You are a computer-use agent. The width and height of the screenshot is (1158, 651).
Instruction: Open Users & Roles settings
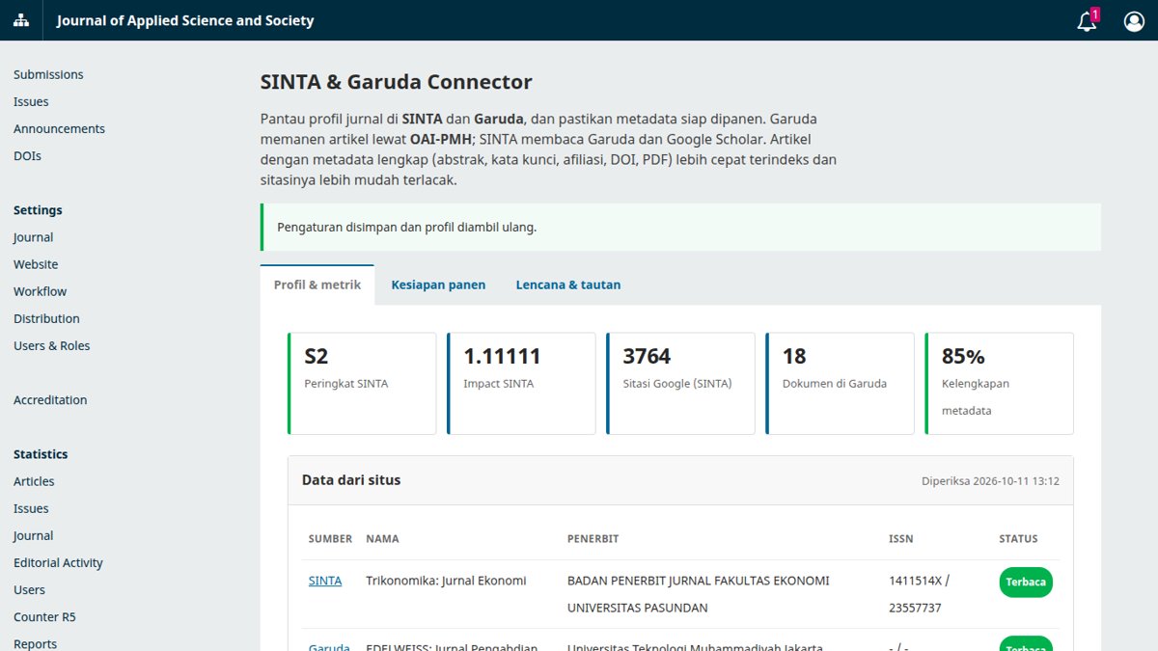(51, 345)
